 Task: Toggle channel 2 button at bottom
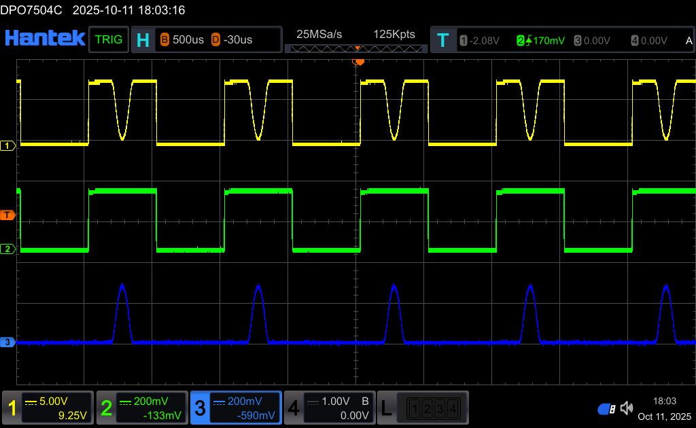point(107,408)
